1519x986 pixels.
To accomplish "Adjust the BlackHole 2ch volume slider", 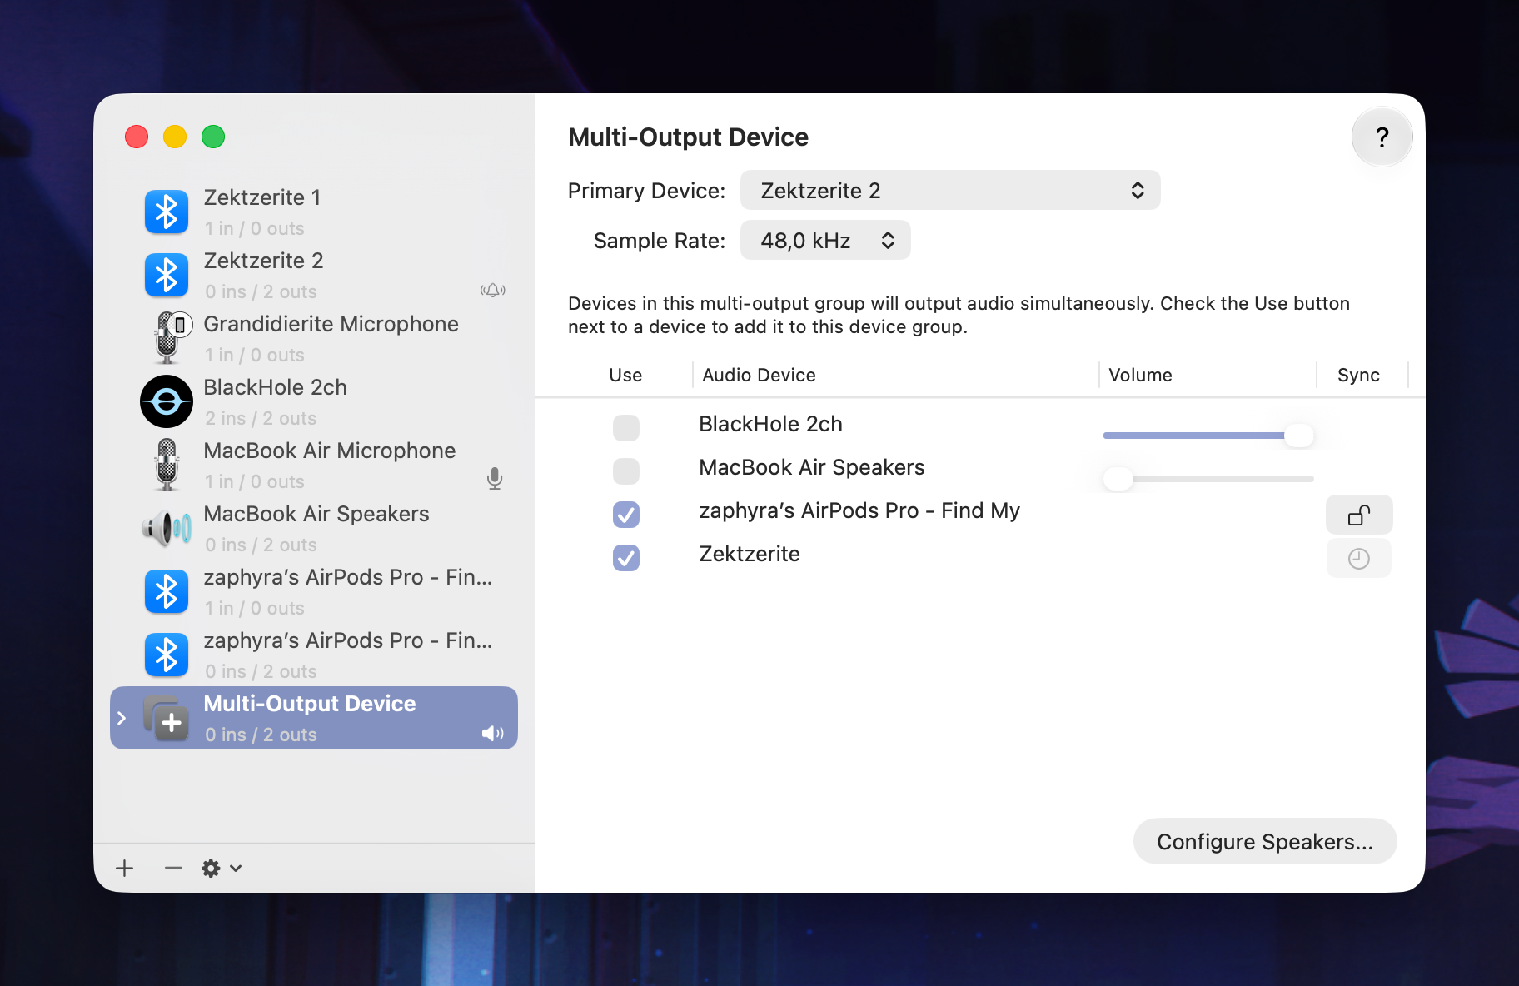I will coord(1208,436).
